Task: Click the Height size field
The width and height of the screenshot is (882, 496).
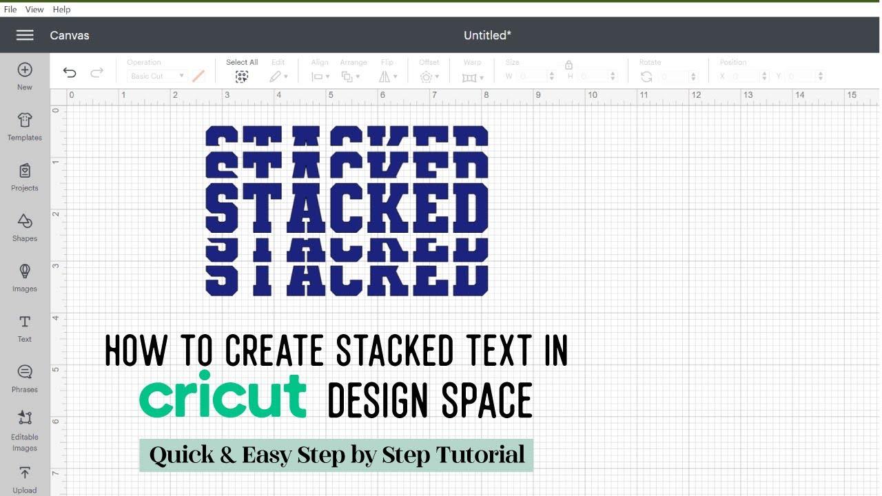Action: (593, 76)
